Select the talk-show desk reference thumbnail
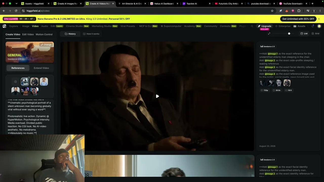This screenshot has height=182, width=324. [25, 91]
